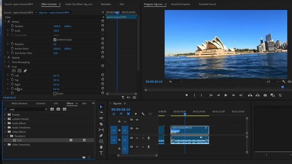292x164 pixels.
Task: Open timeline display settings wrench
Action: pyautogui.click(x=143, y=114)
